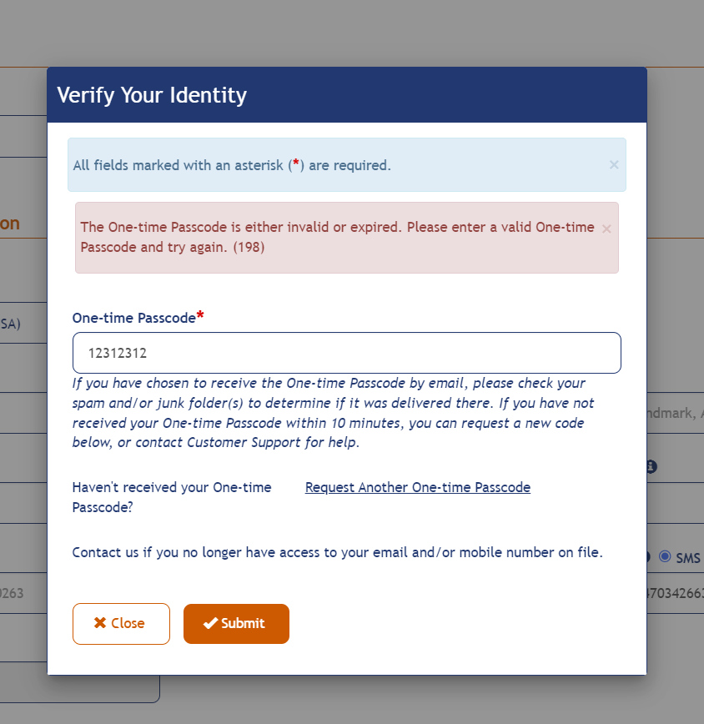The width and height of the screenshot is (704, 724).
Task: Focus the One-time Passcode input field
Action: pyautogui.click(x=346, y=353)
